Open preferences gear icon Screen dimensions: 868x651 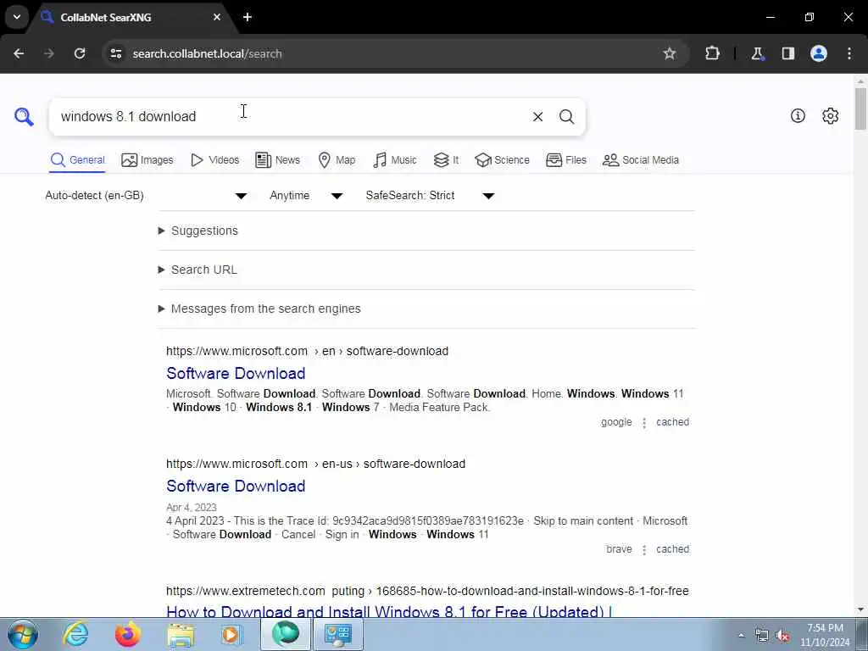pos(830,115)
